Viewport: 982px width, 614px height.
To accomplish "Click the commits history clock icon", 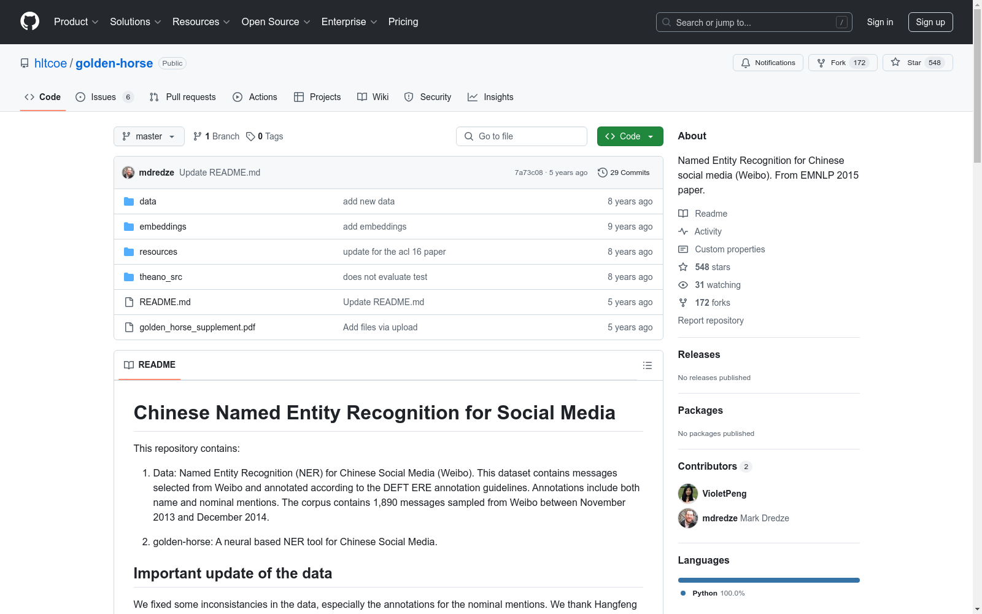I will pyautogui.click(x=603, y=173).
